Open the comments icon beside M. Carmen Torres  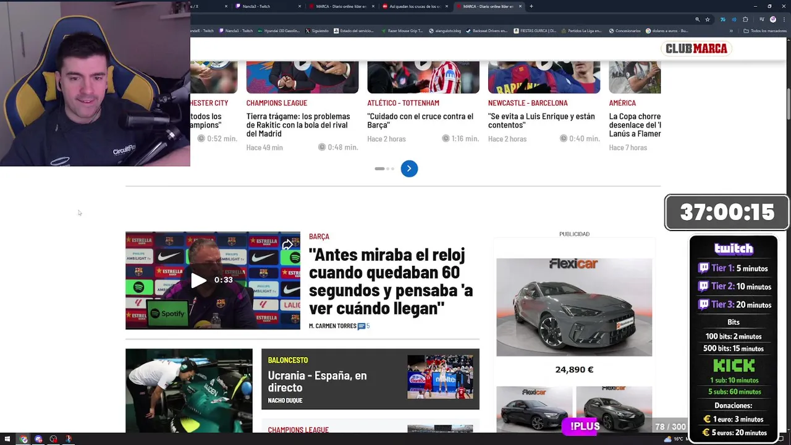(x=362, y=326)
